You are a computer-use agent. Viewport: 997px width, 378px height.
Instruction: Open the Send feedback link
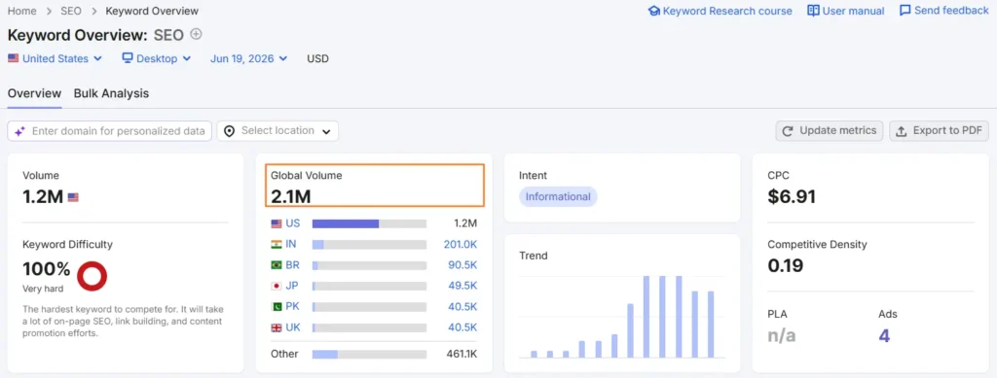[944, 11]
